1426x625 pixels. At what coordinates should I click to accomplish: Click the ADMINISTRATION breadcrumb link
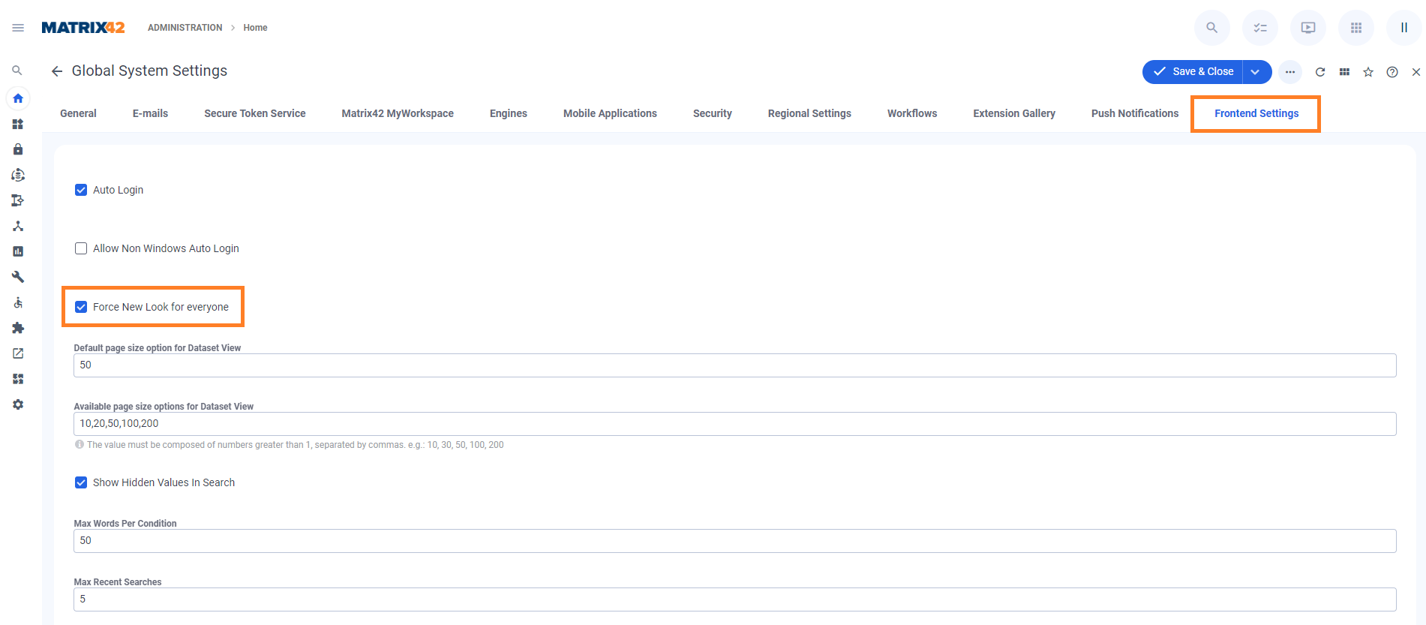185,28
